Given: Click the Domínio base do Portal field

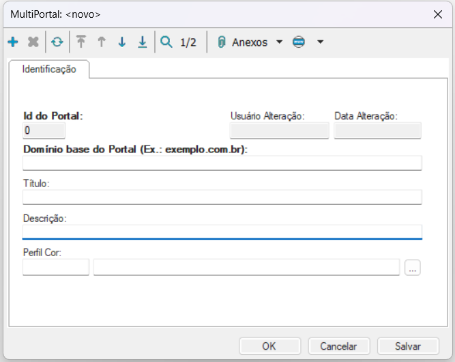Looking at the screenshot, I should click(222, 163).
